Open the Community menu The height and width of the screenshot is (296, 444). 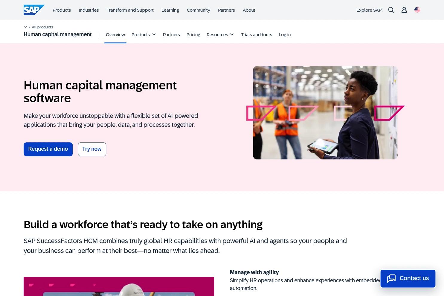[199, 10]
